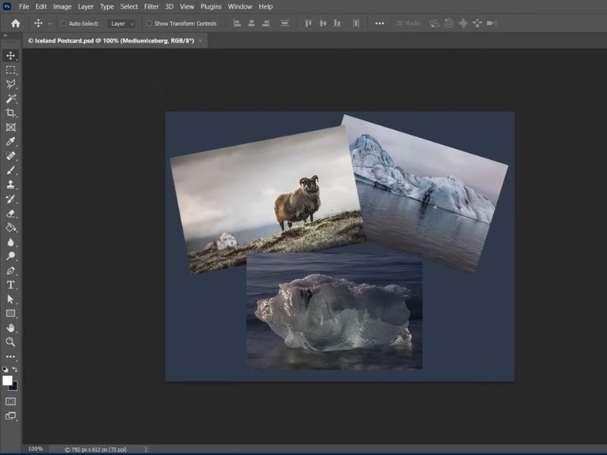This screenshot has height=455, width=607.
Task: Select the Hand tool
Action: point(11,328)
